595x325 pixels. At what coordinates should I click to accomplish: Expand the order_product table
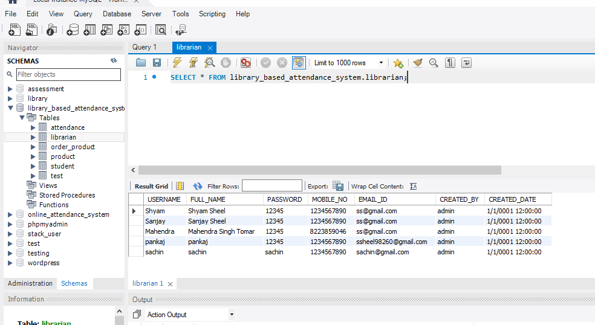[x=33, y=147]
